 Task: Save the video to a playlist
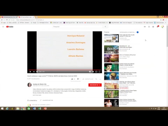pyautogui.click(x=96, y=79)
